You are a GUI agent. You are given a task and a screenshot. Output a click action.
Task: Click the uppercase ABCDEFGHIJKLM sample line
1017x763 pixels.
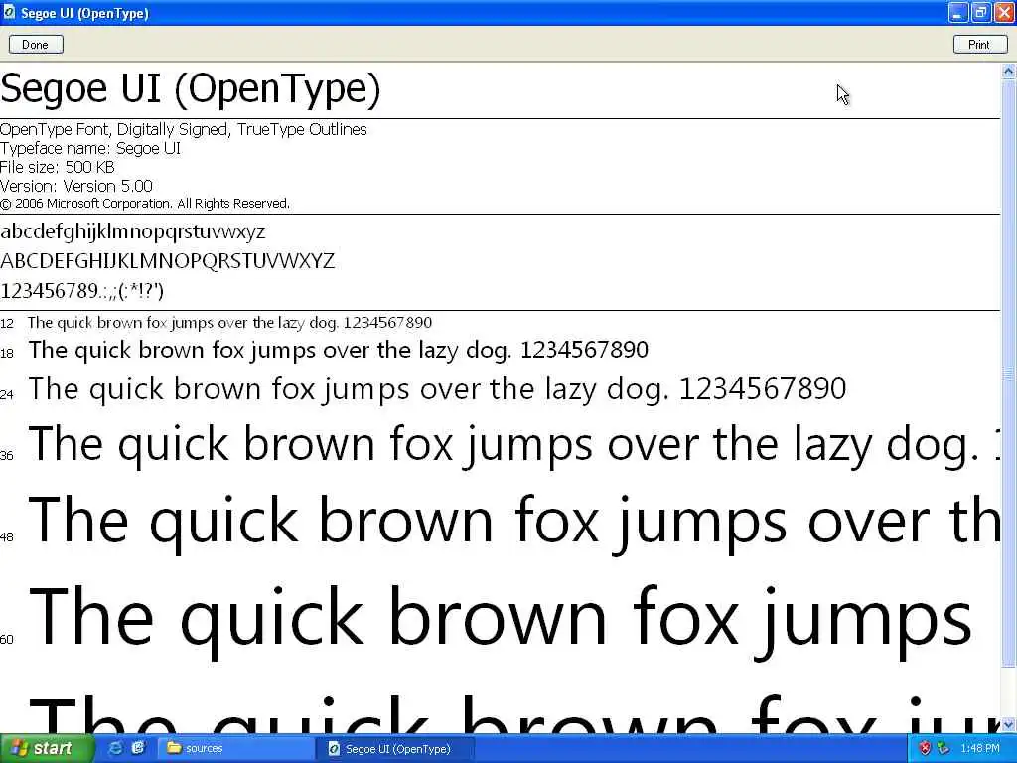(x=167, y=261)
